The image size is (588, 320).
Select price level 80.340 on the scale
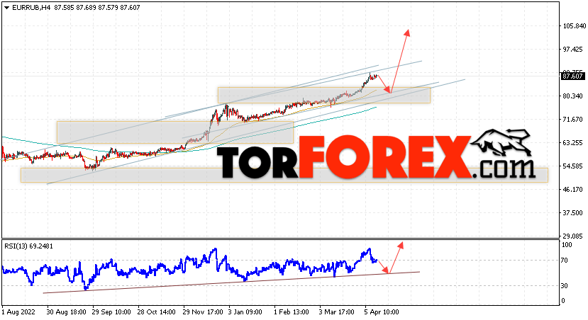pos(575,96)
